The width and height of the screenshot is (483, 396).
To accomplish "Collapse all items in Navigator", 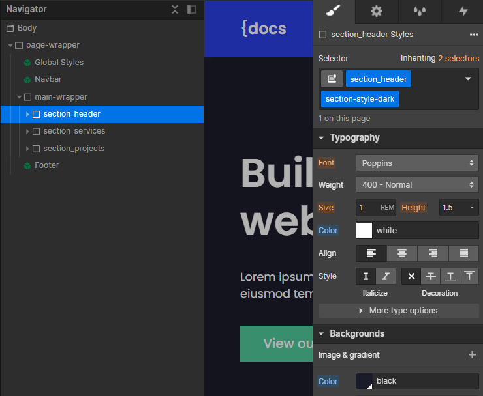I will tap(175, 10).
